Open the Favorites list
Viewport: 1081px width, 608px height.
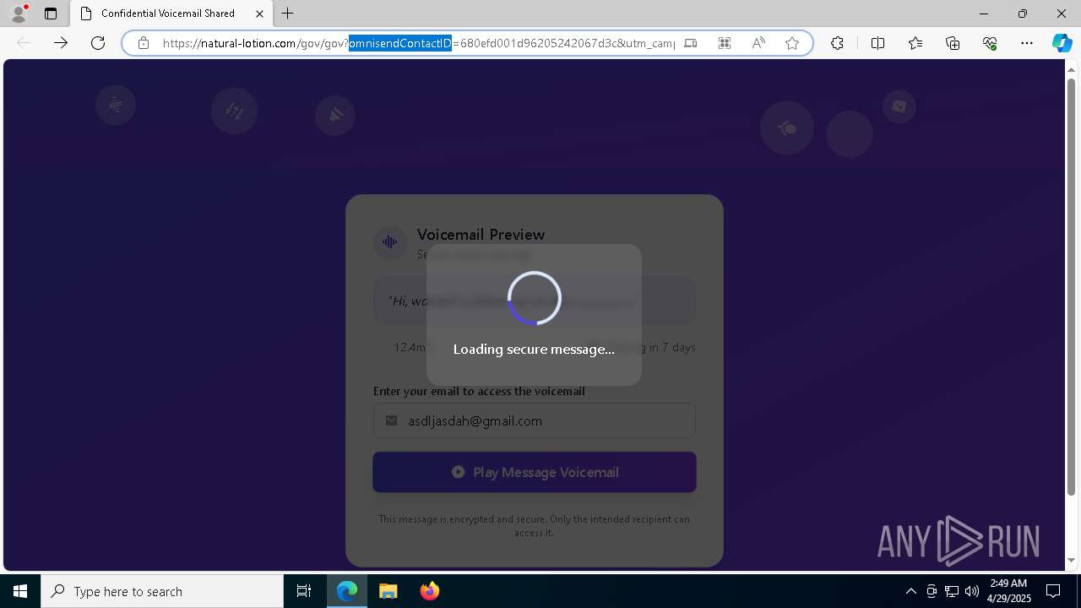[915, 43]
